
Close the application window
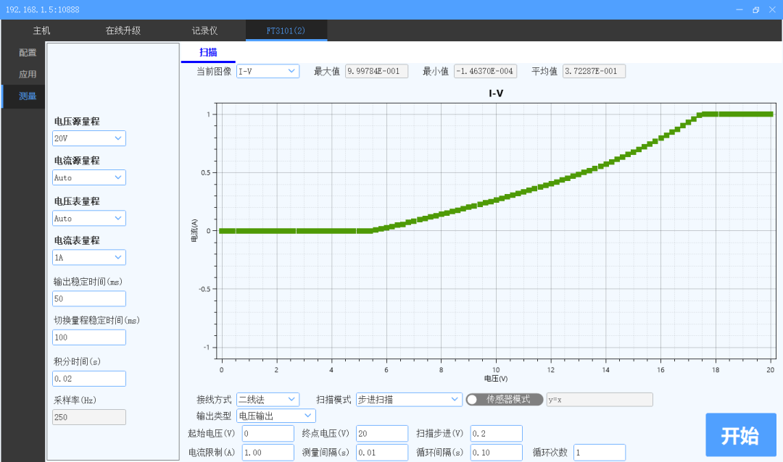point(773,9)
